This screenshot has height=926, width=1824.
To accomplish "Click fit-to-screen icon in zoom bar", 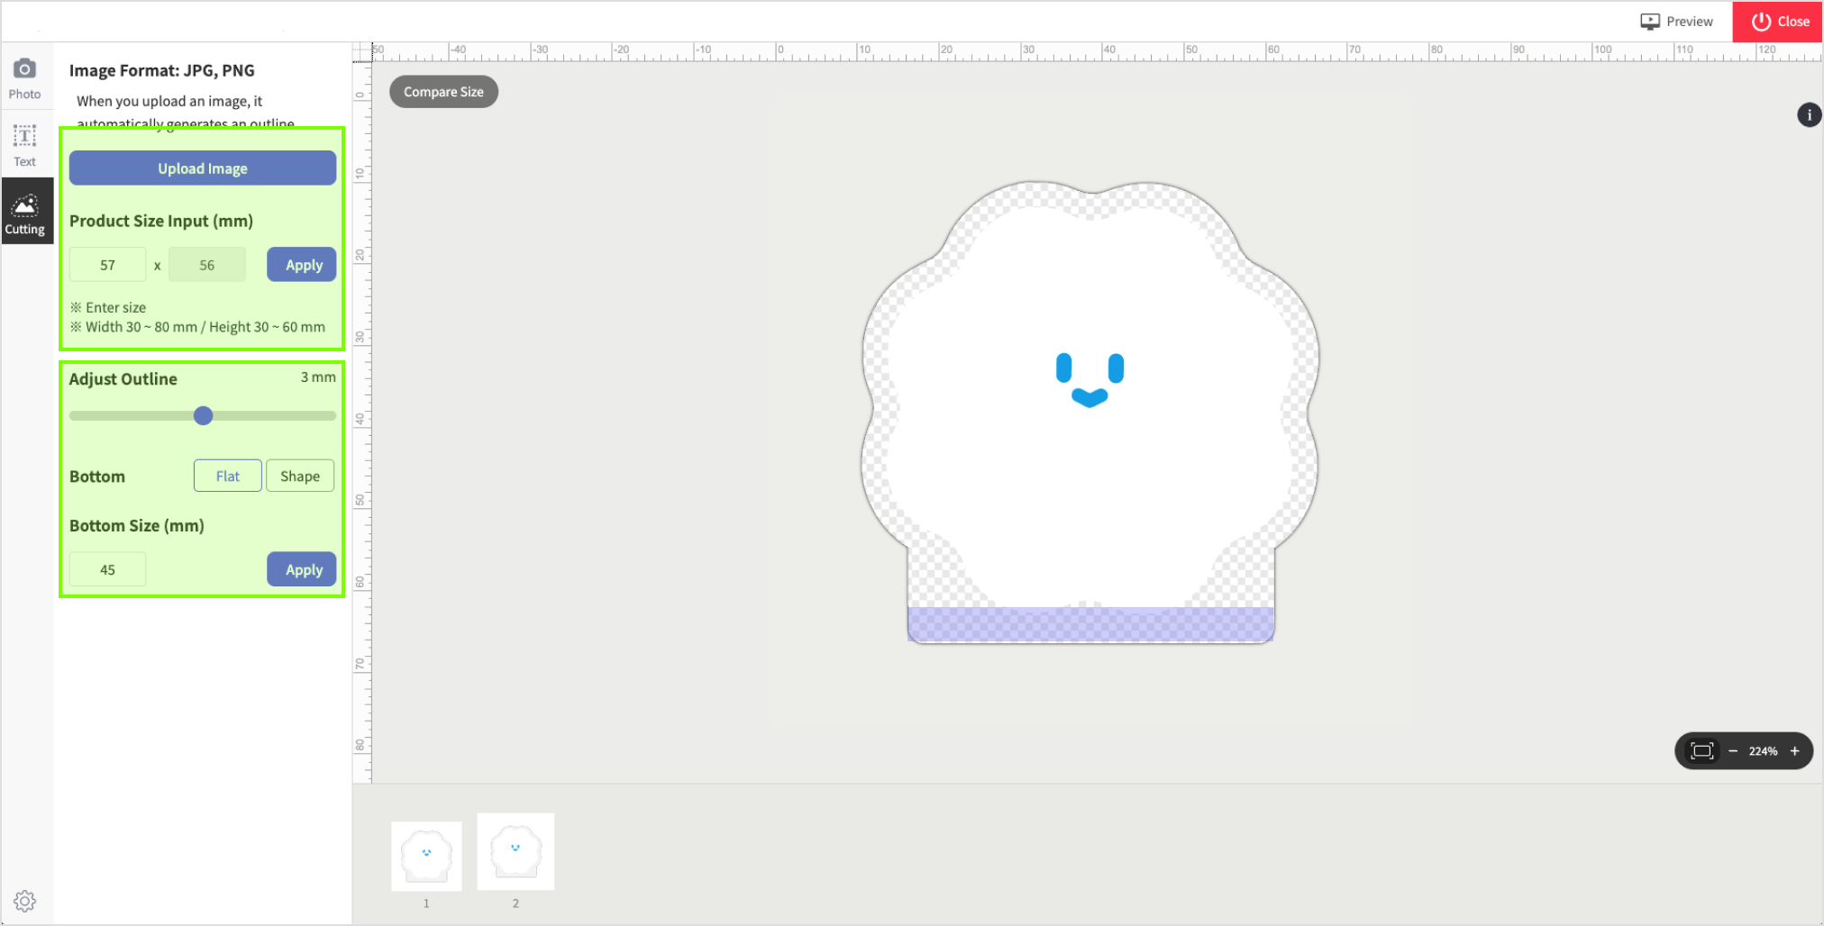I will pos(1701,751).
